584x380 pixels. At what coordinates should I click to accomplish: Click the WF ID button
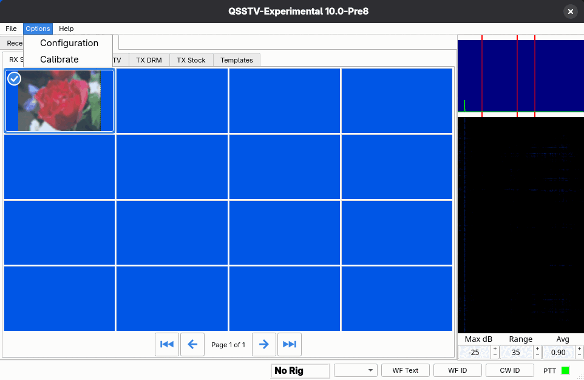457,370
